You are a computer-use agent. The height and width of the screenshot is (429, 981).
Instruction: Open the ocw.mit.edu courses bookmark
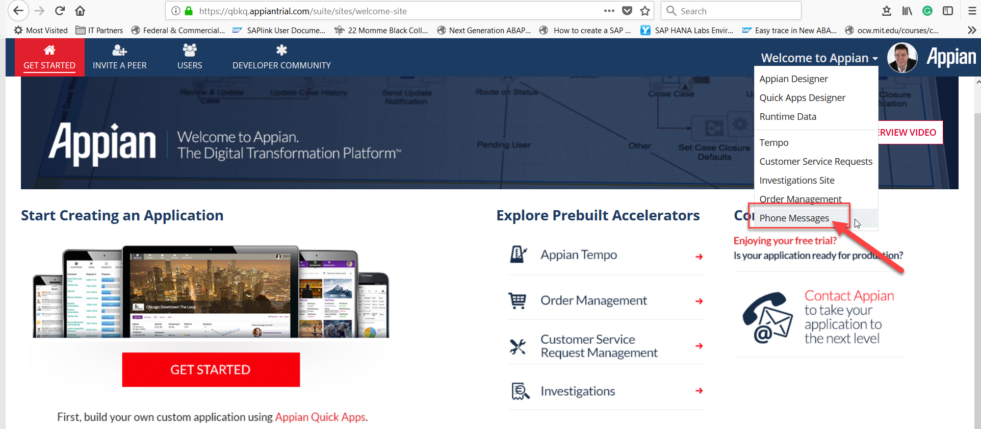click(892, 30)
